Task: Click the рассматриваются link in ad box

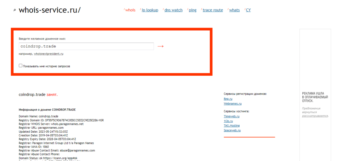Action: point(315,116)
